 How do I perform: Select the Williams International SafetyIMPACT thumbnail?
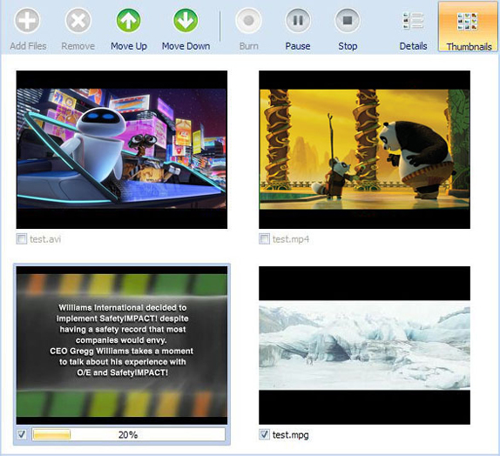click(x=122, y=345)
